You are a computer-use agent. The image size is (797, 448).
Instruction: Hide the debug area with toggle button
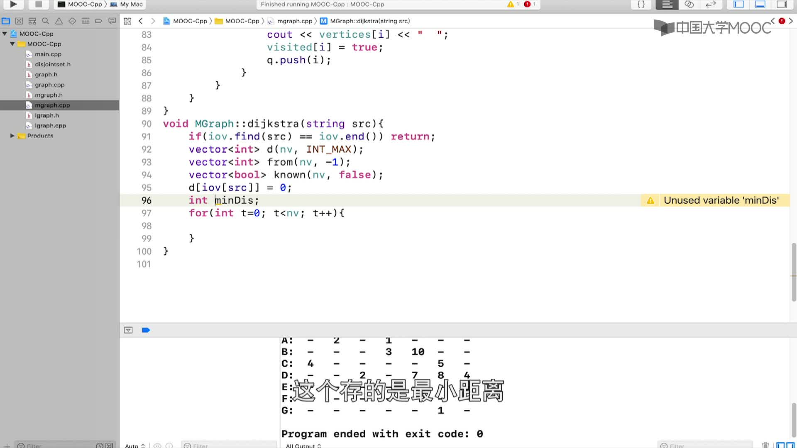coord(128,330)
